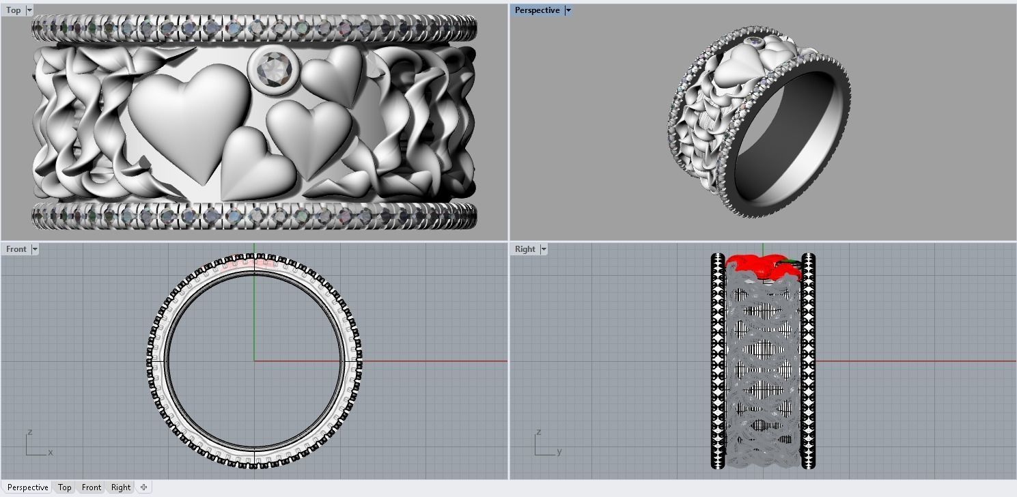Image resolution: width=1017 pixels, height=497 pixels.
Task: Open the Front viewport dropdown arrow
Action: (35, 249)
